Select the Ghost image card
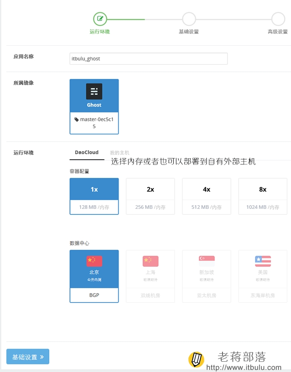291x372 pixels. point(94,107)
